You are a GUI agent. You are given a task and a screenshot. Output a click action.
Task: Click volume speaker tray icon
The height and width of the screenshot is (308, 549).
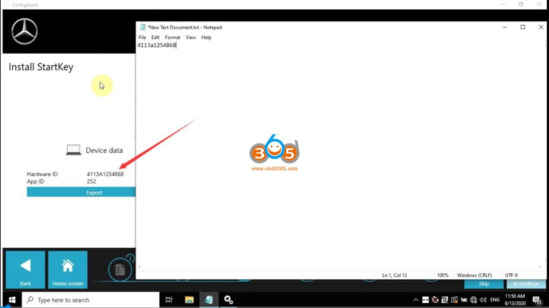point(483,300)
